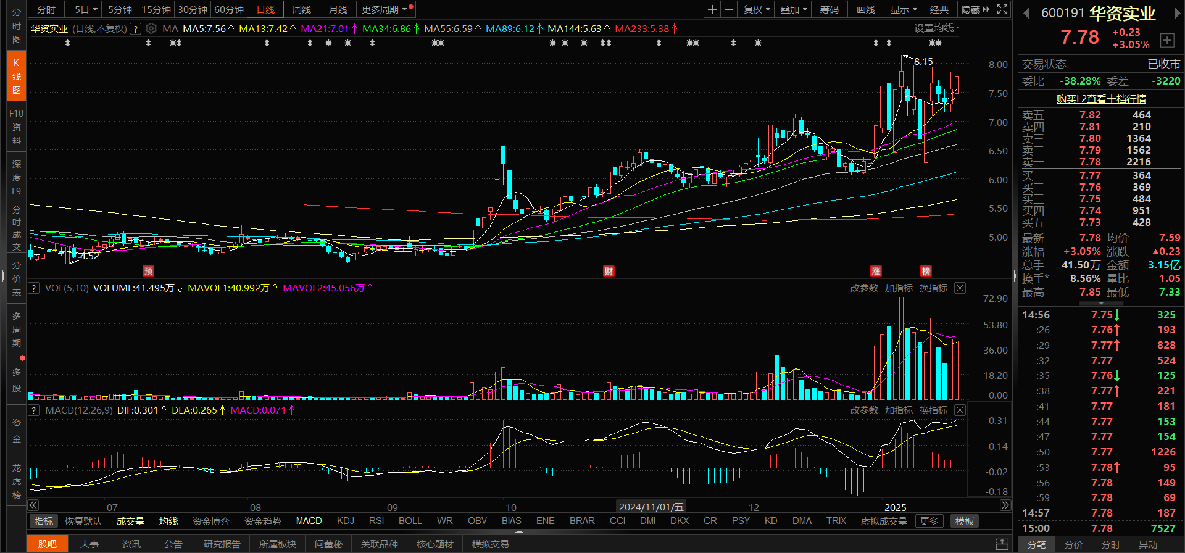
Task: Toggle the RSI indicator
Action: 376,521
